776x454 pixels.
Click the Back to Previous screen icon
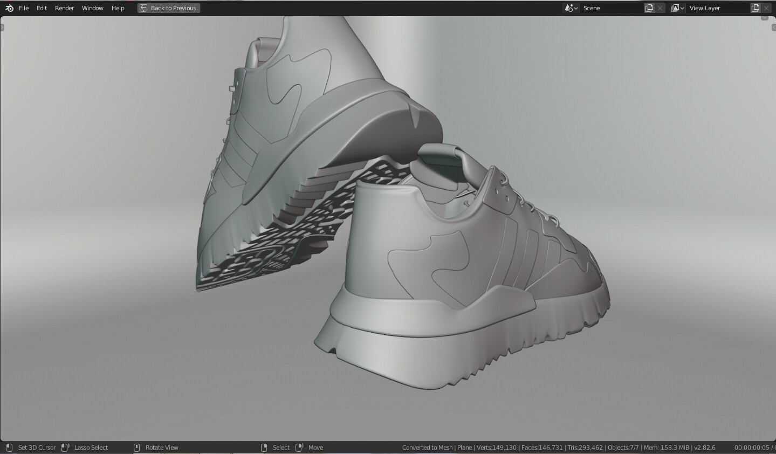(x=143, y=8)
